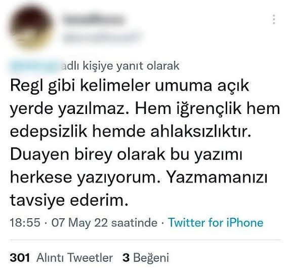This screenshot has height=271, width=290.
Task: Click the word "ahlaksızlıktır" in tweet text
Action: (199, 131)
